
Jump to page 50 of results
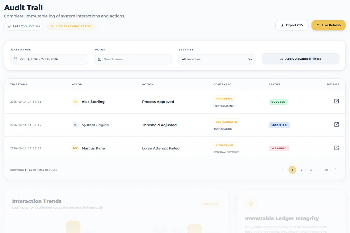tap(326, 170)
